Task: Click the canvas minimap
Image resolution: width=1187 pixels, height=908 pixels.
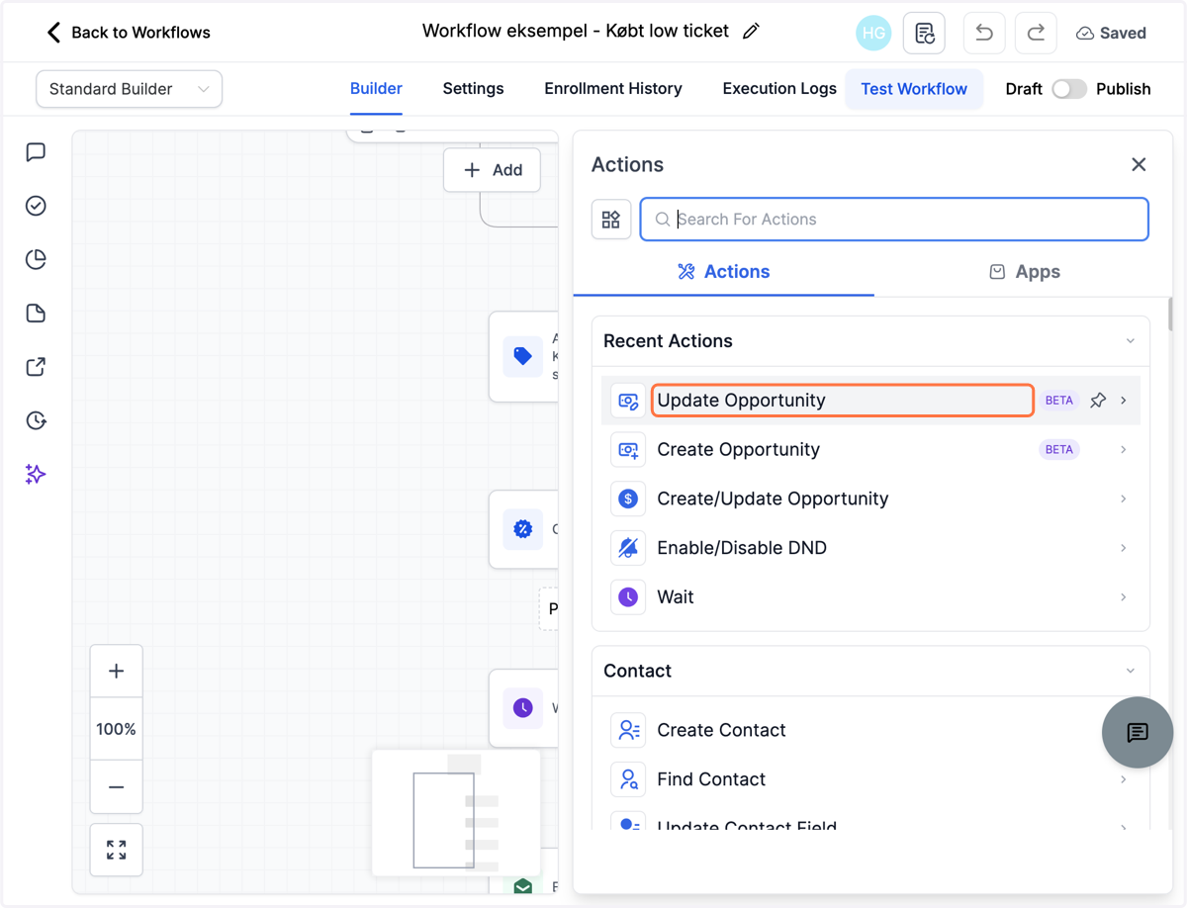Action: click(456, 813)
